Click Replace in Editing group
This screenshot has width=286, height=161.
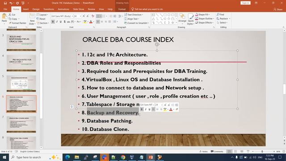point(223,19)
